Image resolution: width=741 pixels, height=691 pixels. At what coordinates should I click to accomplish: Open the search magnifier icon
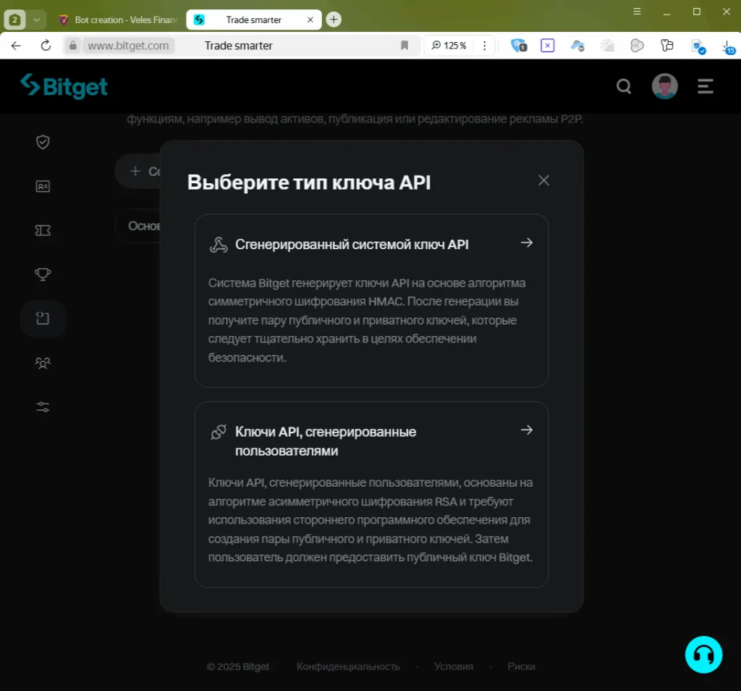pos(623,87)
